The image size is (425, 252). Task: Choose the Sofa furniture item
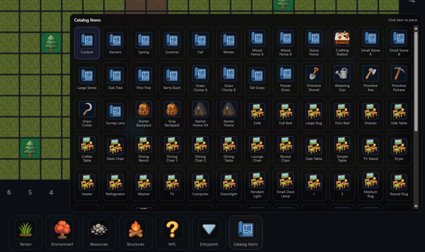257,114
